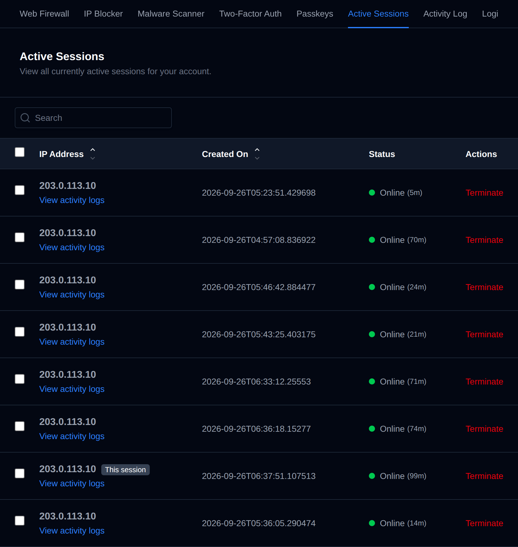This screenshot has height=547, width=518.
Task: View activity logs for 'This session' row
Action: (72, 484)
